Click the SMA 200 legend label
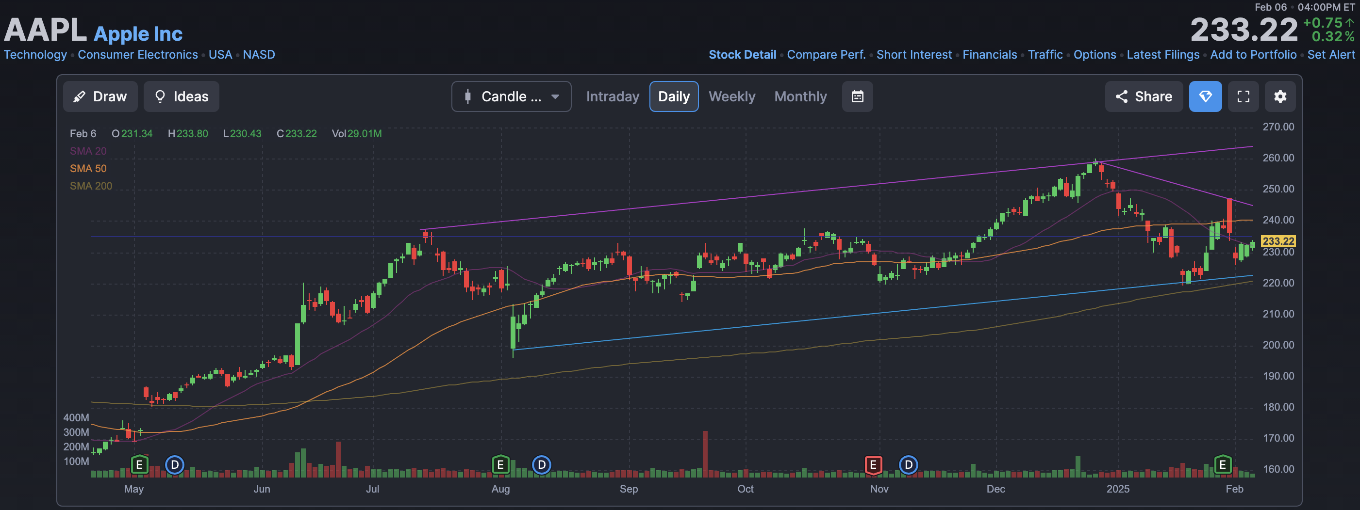1360x510 pixels. [91, 186]
